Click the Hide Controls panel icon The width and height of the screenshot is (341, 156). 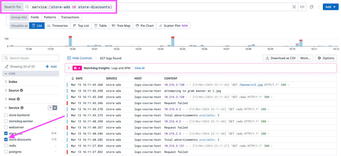69,58
